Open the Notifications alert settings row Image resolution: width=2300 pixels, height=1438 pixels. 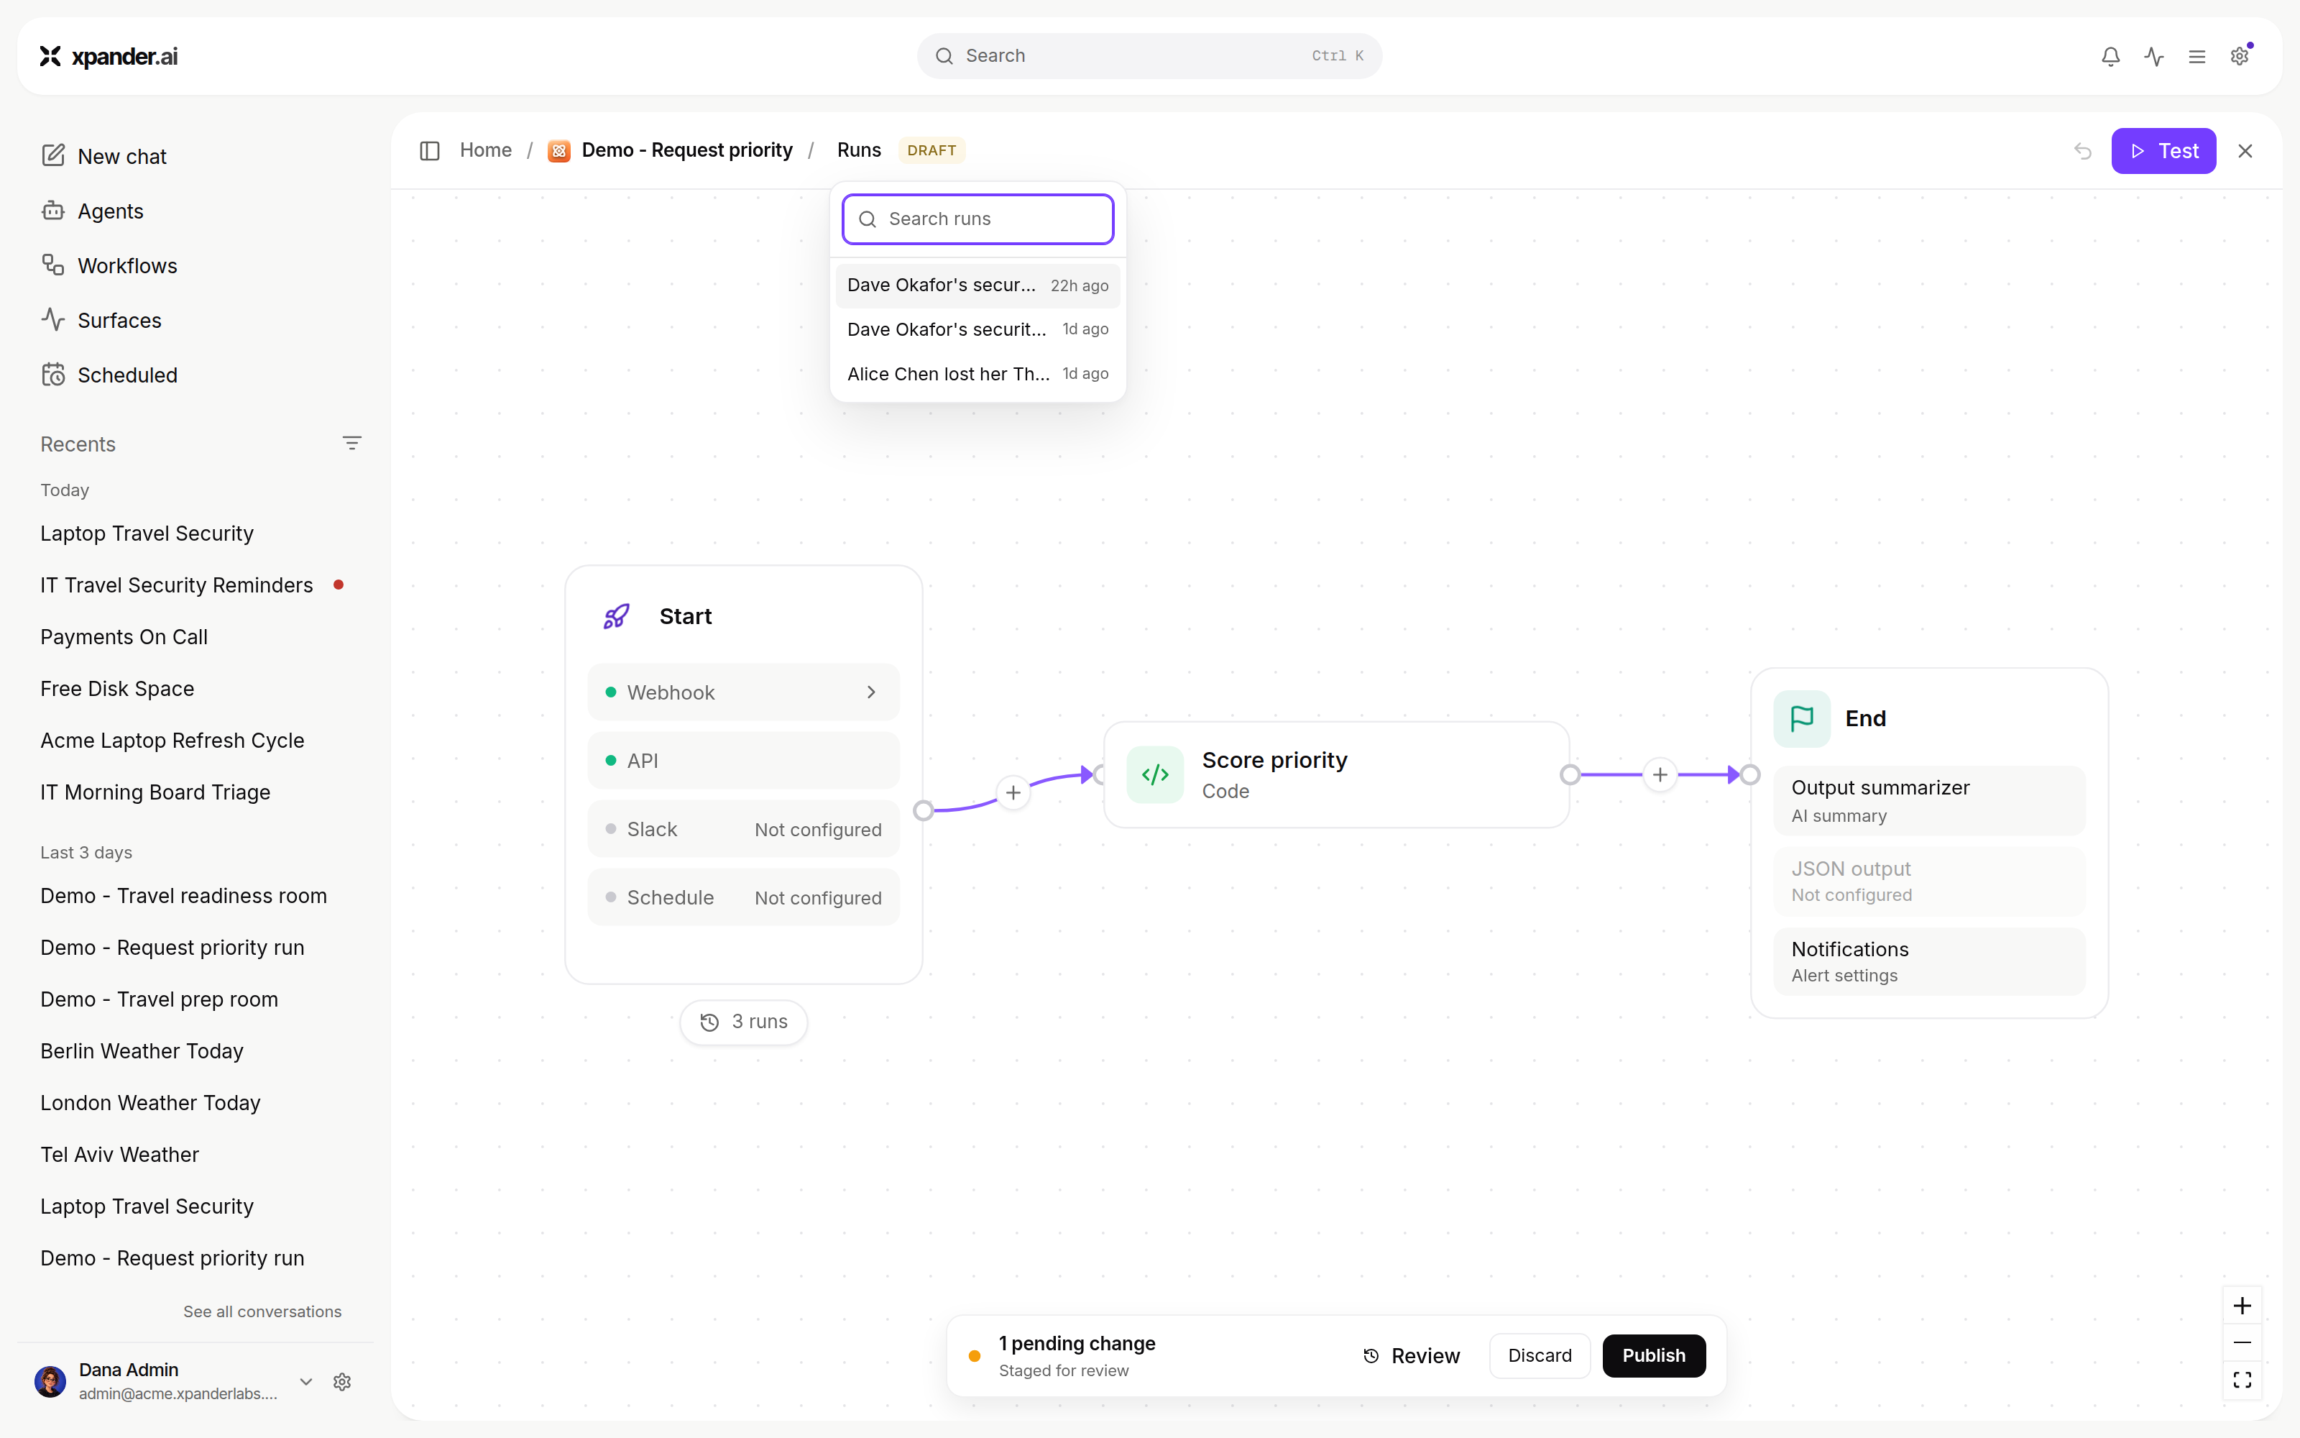click(x=1928, y=961)
